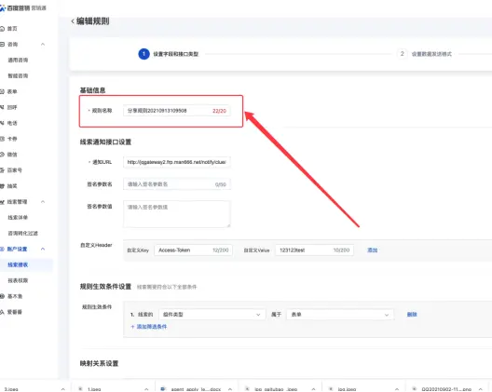The width and height of the screenshot is (492, 392).
Task: Collapse the 咨询 sidebar group chevron
Action: click(43, 44)
